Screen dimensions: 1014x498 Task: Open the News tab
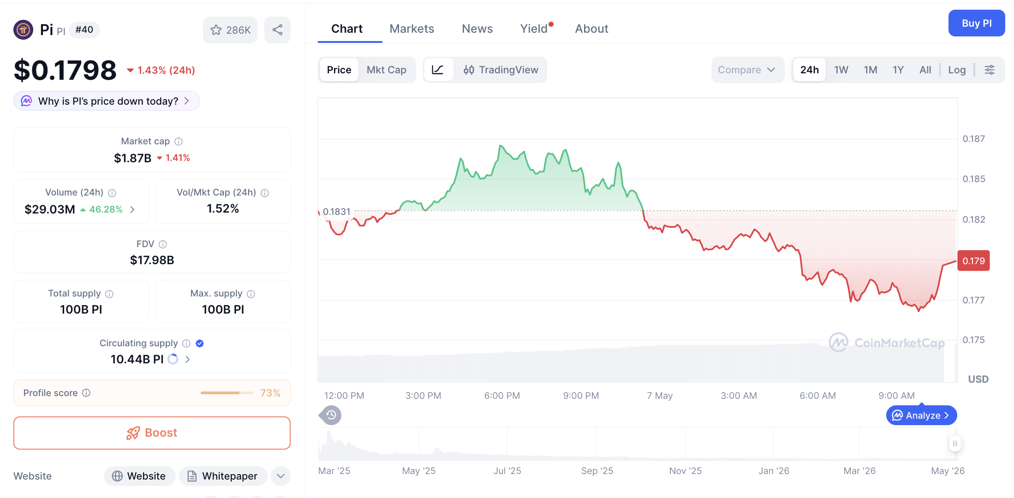click(x=477, y=29)
